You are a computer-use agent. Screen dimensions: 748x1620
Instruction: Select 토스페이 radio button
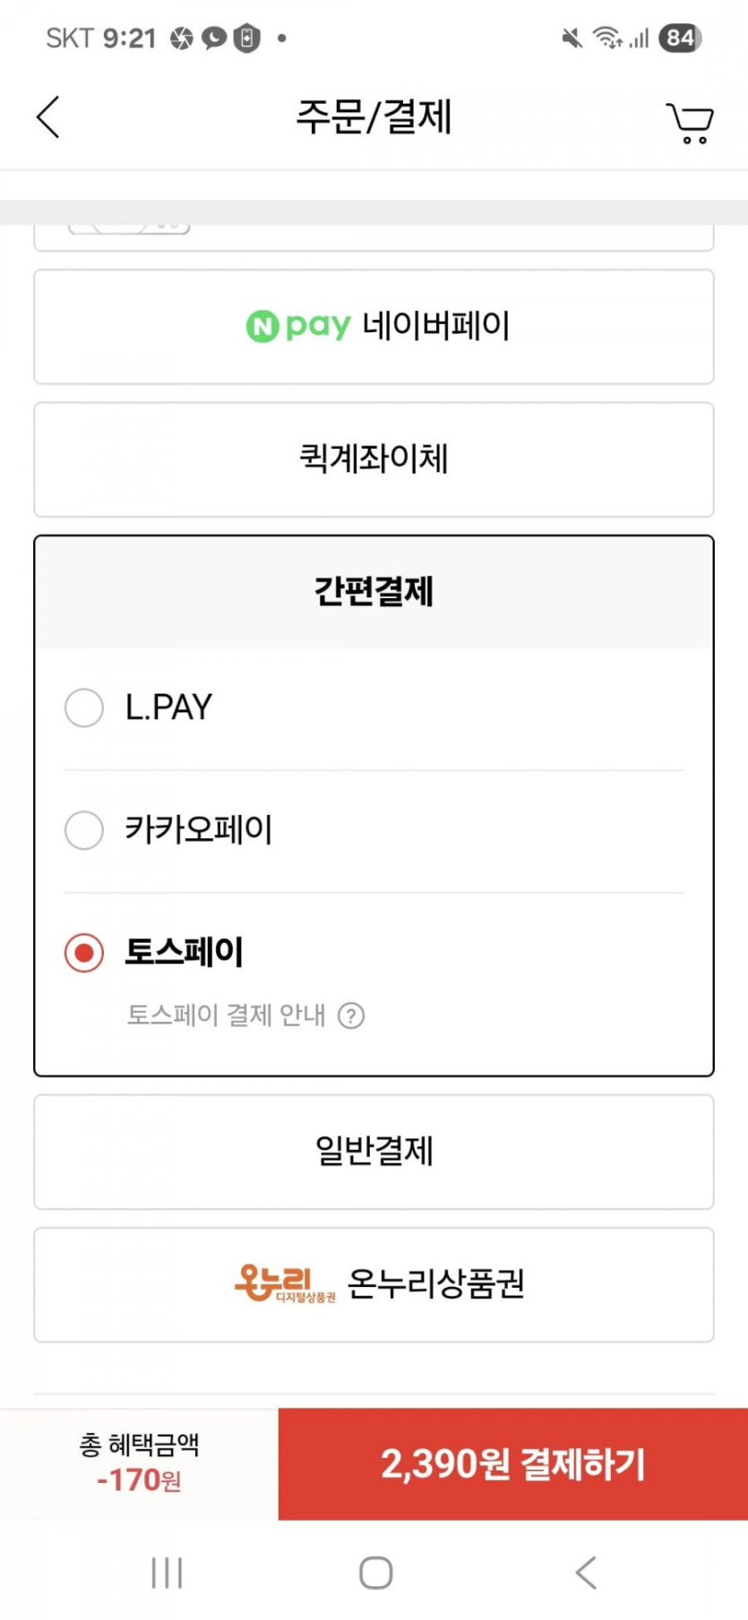84,953
